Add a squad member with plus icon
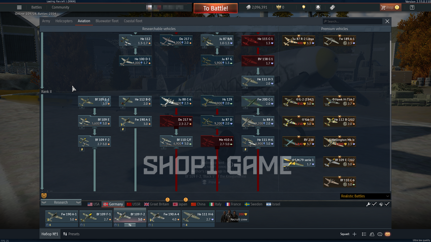 point(354,234)
